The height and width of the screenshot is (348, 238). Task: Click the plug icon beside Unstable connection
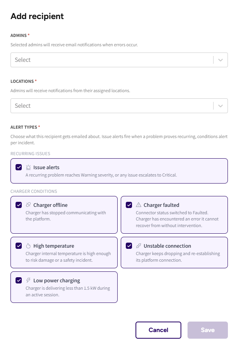pyautogui.click(x=139, y=246)
